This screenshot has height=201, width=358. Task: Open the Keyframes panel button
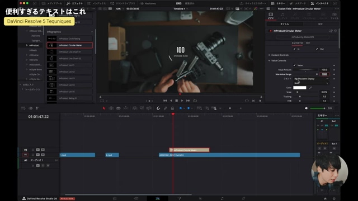coord(148,3)
